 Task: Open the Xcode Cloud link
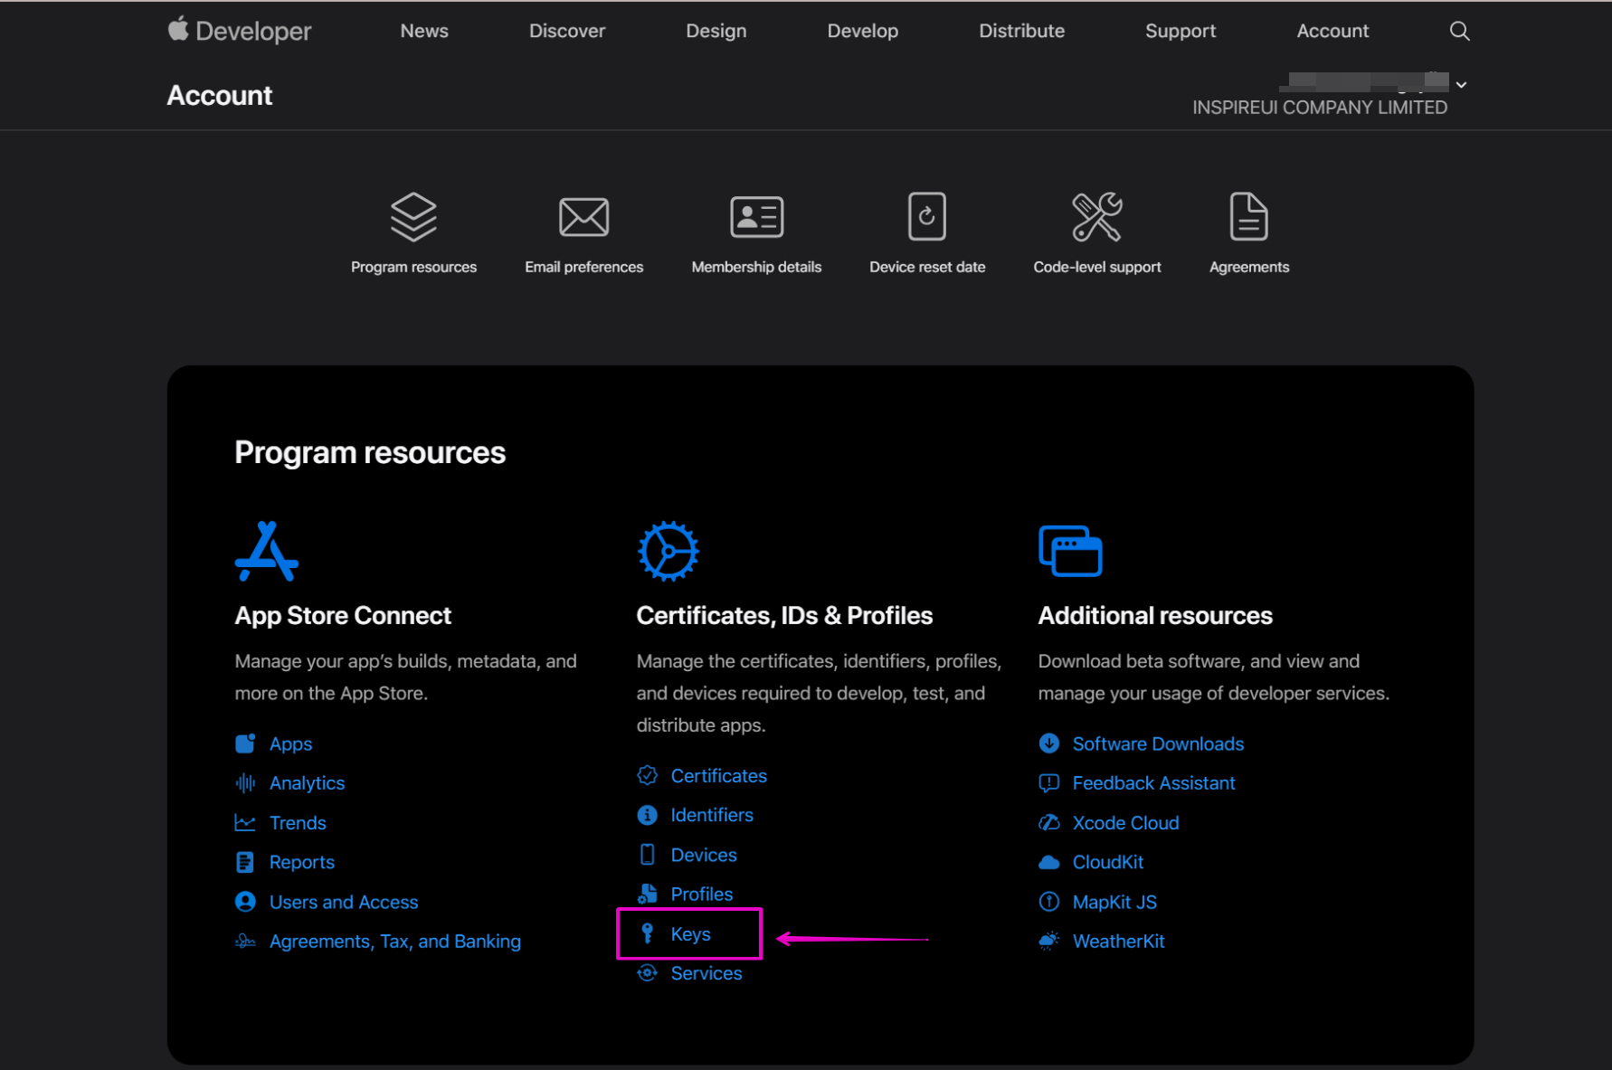tap(1125, 823)
